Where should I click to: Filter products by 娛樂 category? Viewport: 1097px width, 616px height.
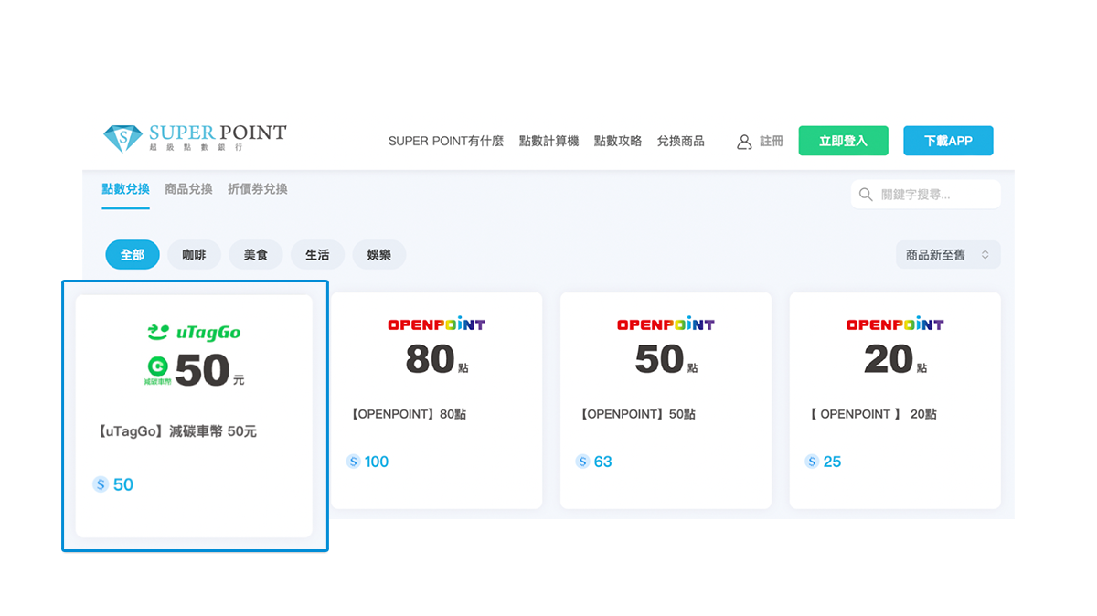pyautogui.click(x=379, y=255)
